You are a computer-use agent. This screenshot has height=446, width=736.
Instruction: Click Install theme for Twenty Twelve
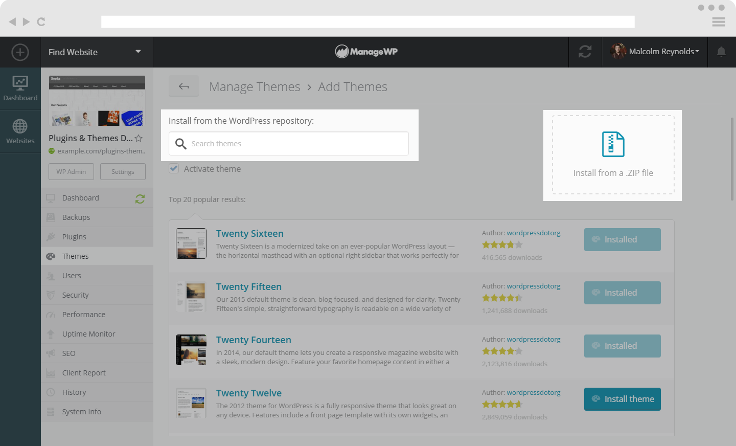pyautogui.click(x=623, y=399)
